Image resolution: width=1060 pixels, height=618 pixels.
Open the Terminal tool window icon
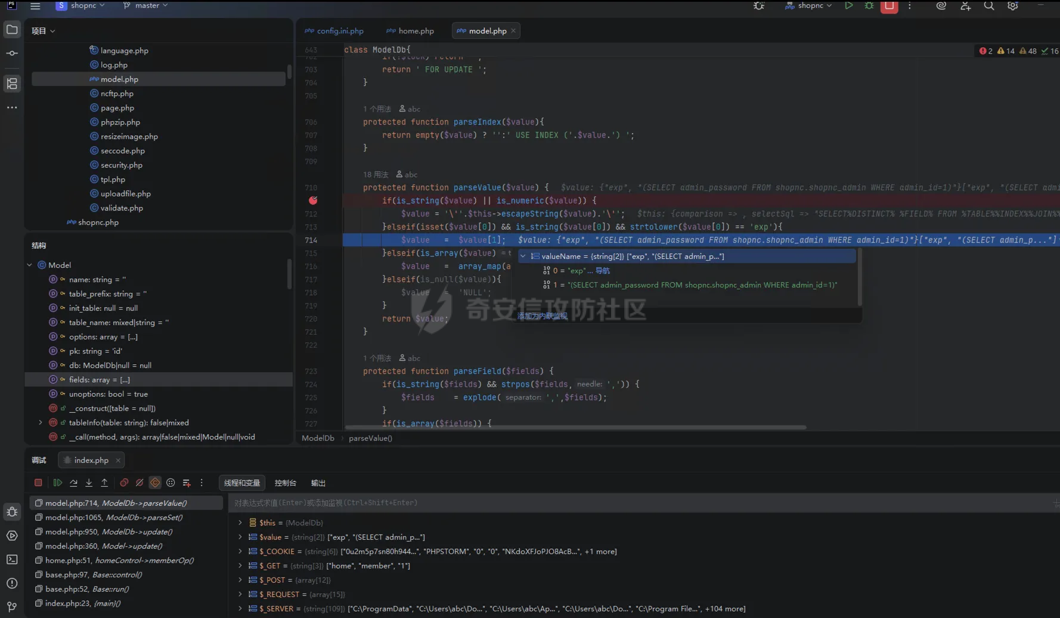[12, 560]
